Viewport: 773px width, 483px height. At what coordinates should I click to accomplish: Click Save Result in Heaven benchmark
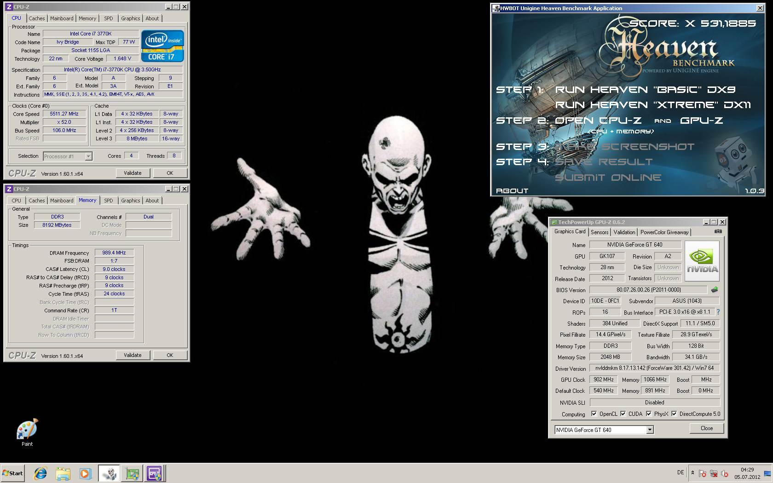click(x=603, y=162)
